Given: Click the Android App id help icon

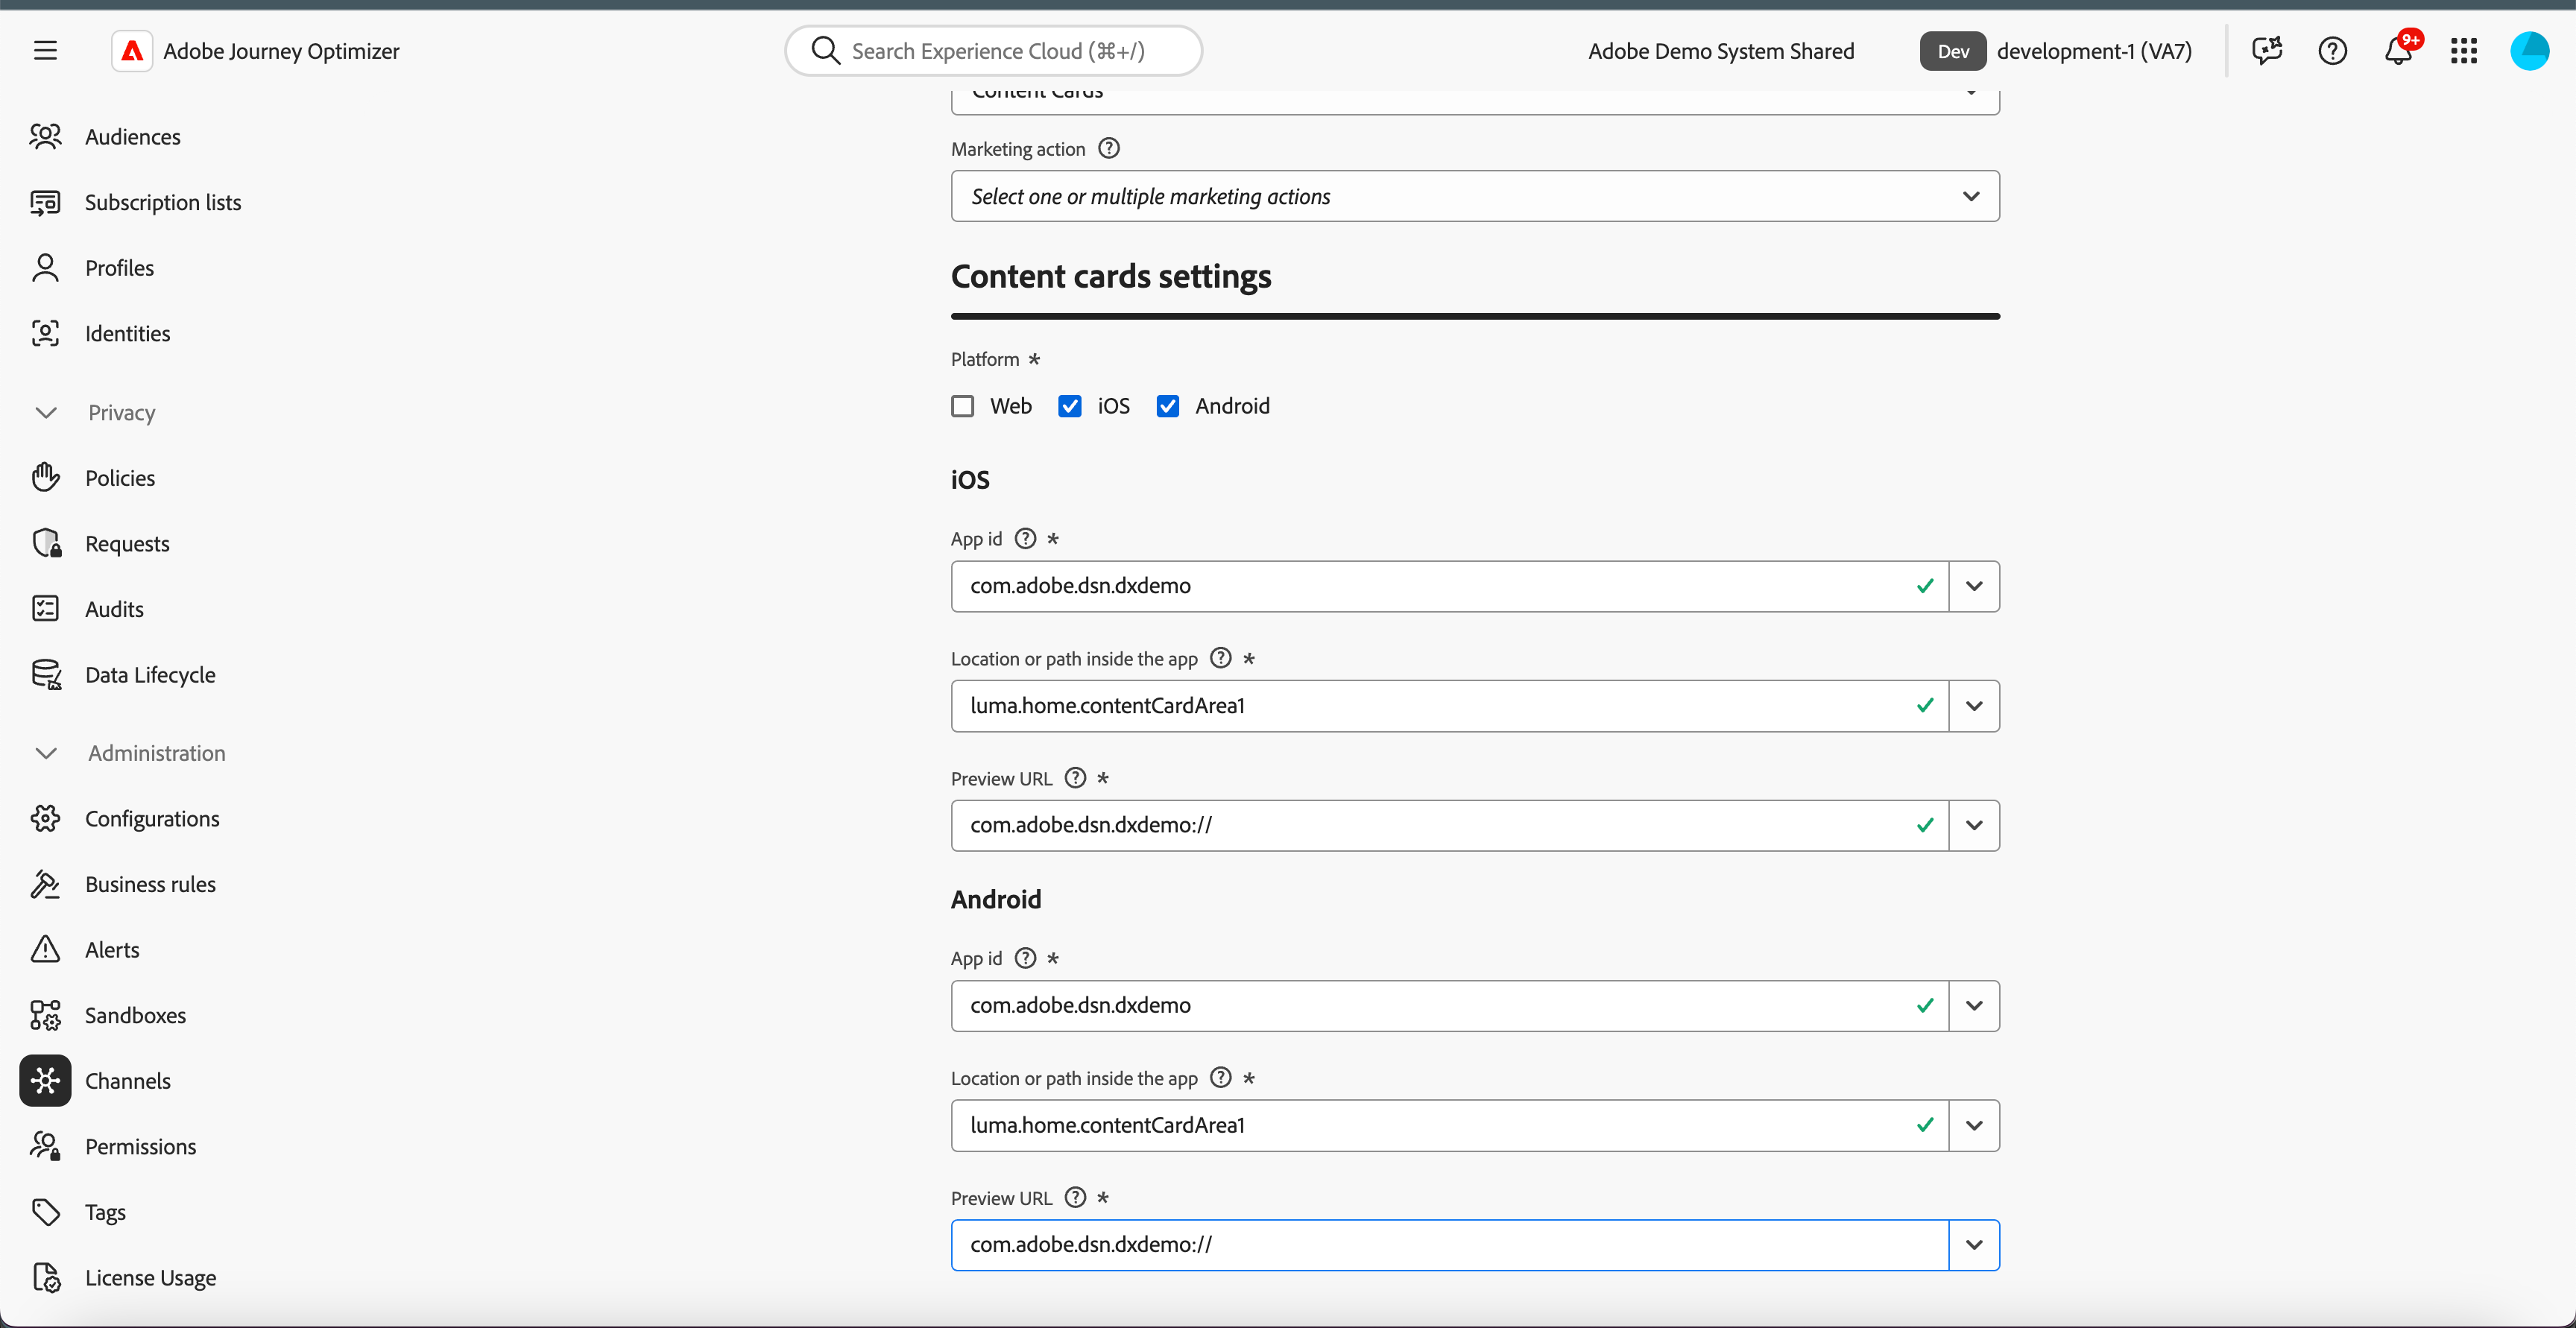Looking at the screenshot, I should 1025,958.
